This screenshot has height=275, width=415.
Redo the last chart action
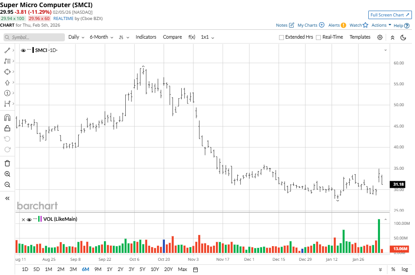pyautogui.click(x=7, y=150)
